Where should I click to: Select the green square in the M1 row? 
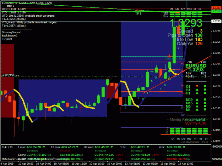[x=205, y=109]
